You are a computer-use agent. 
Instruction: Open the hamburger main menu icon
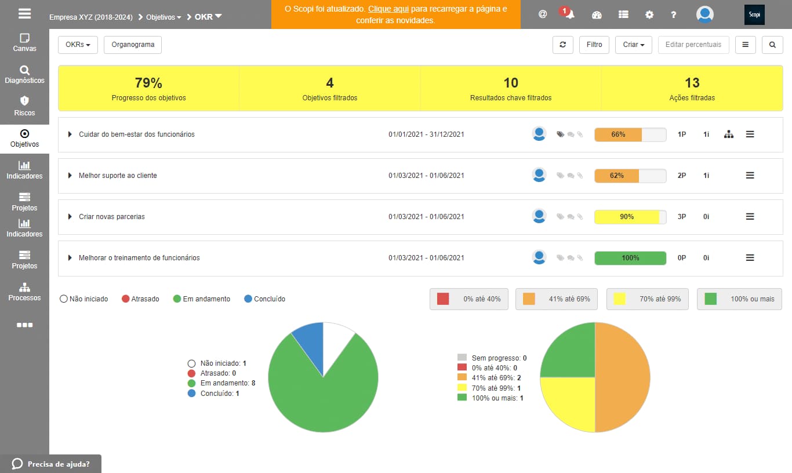(24, 14)
